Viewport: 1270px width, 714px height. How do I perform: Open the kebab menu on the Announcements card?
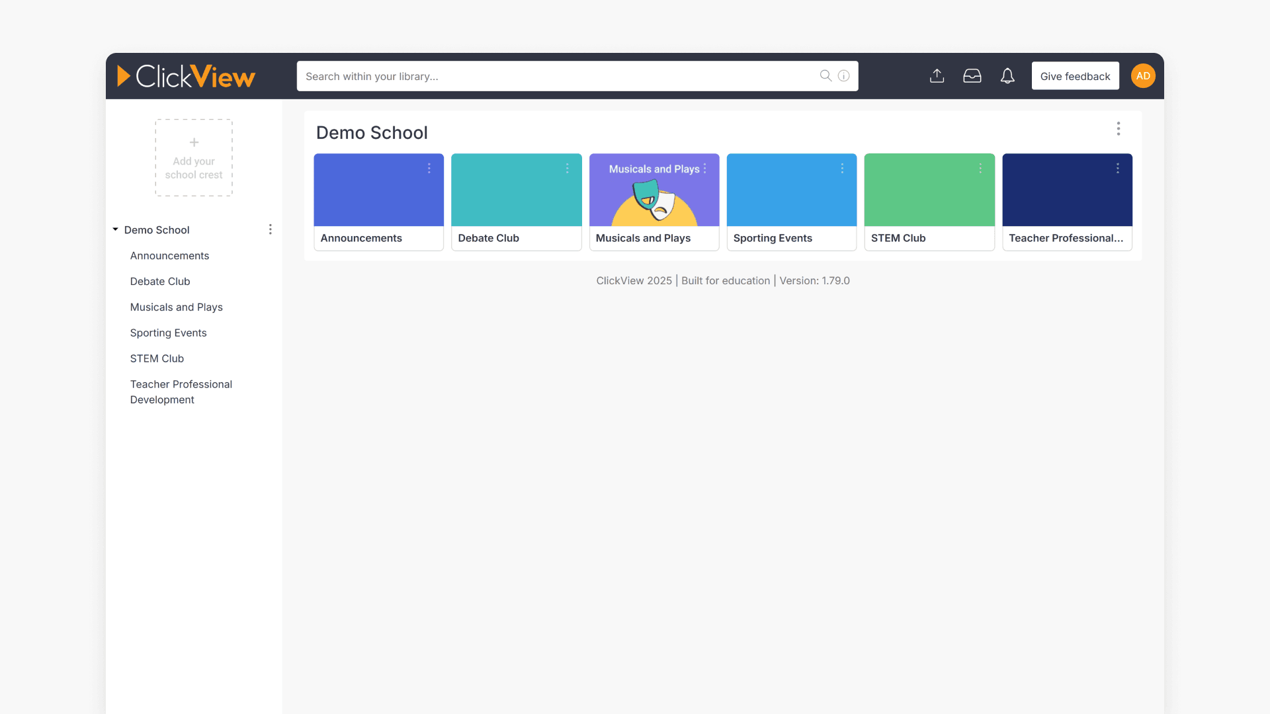click(x=429, y=169)
